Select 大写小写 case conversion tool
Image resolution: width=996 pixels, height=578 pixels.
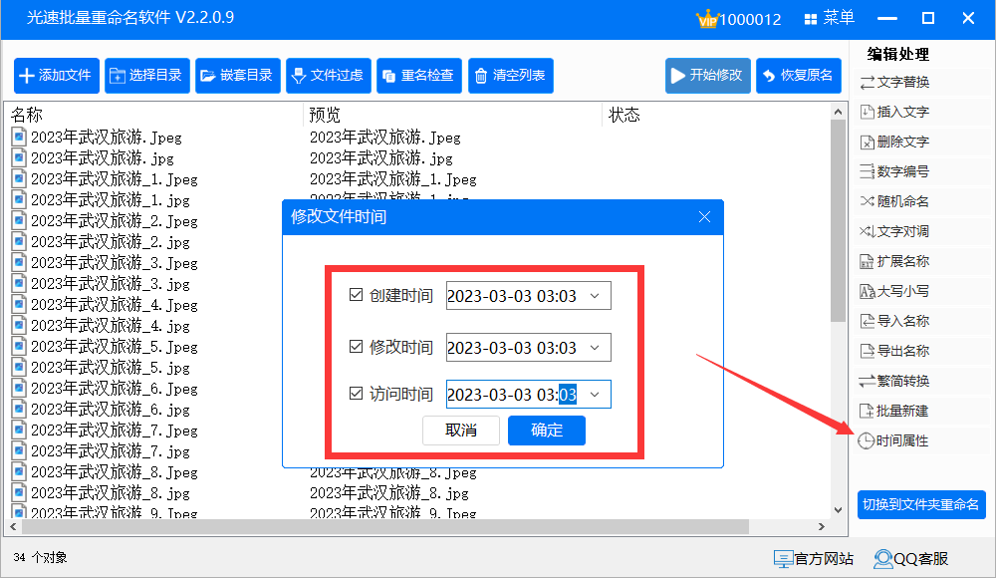pos(894,291)
